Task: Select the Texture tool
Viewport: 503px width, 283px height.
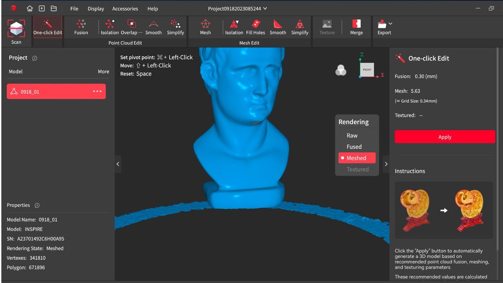Action: [327, 27]
